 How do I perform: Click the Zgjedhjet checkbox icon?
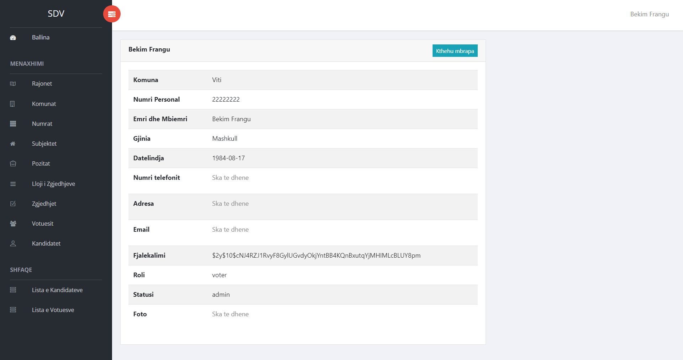coord(13,204)
